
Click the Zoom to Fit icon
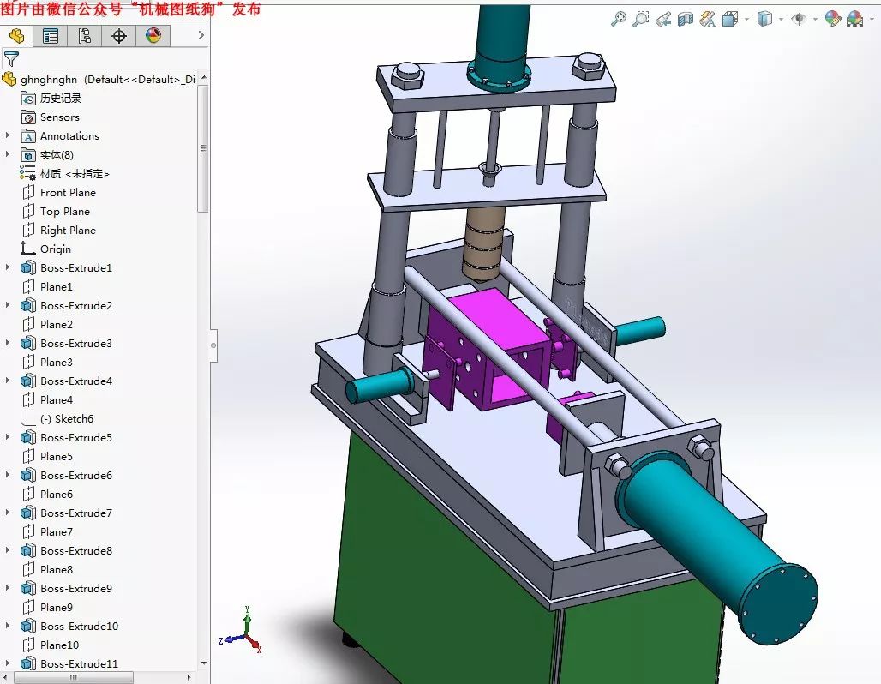tap(619, 19)
